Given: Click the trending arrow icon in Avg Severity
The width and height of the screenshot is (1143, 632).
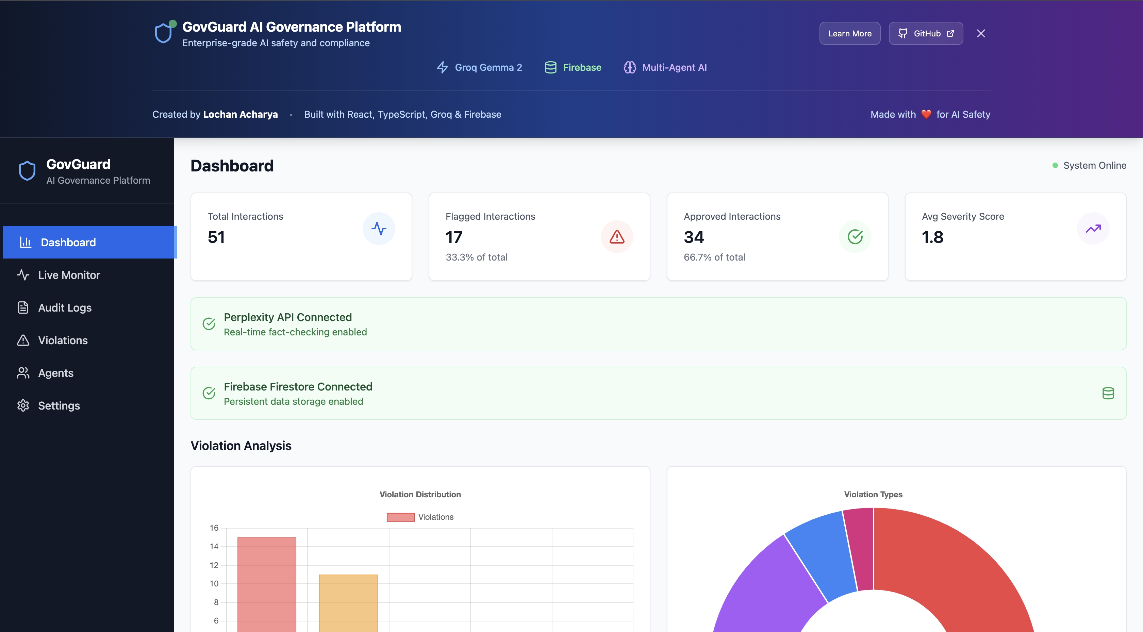Looking at the screenshot, I should pos(1093,229).
